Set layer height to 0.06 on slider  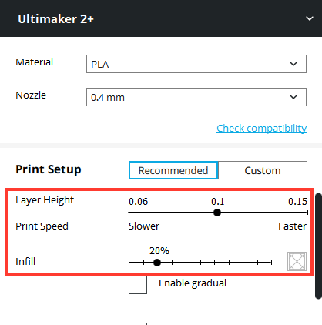(x=129, y=213)
